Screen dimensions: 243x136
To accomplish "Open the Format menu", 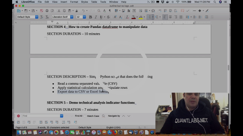I will point(74,2).
